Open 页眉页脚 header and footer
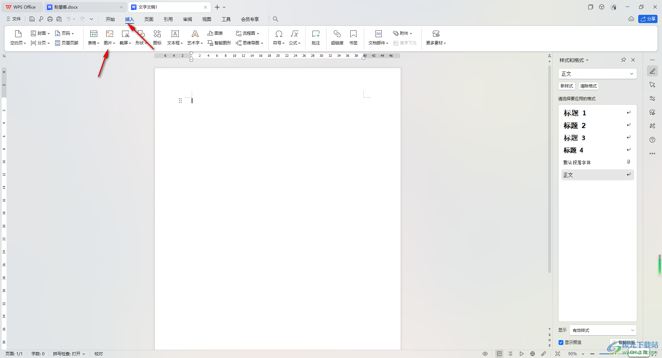This screenshot has width=662, height=358. [x=67, y=43]
